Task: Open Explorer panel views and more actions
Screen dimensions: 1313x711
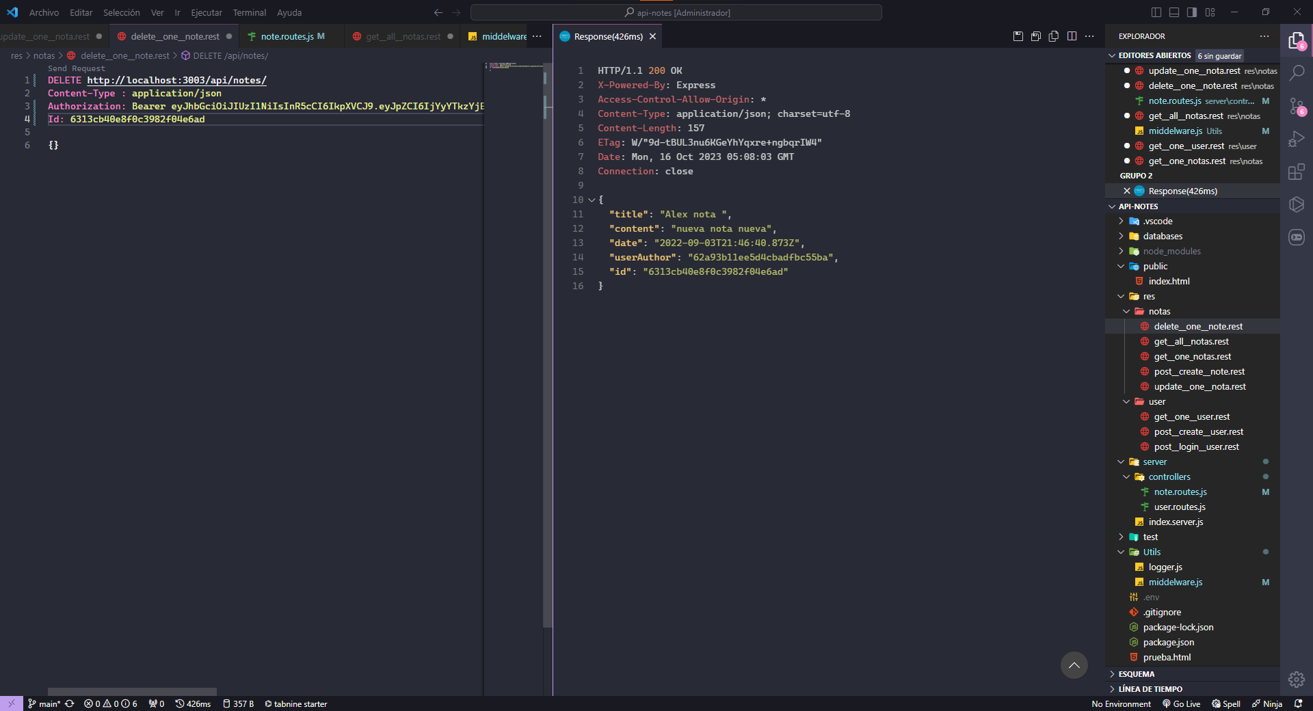Action: 1264,36
